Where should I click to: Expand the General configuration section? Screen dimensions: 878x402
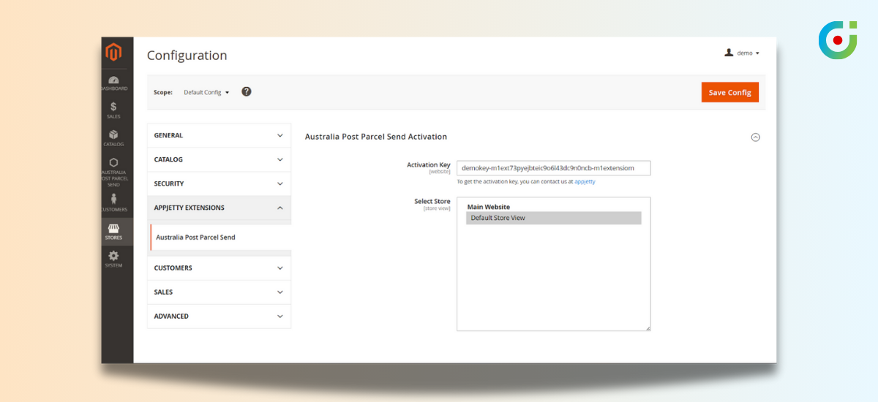(x=219, y=135)
